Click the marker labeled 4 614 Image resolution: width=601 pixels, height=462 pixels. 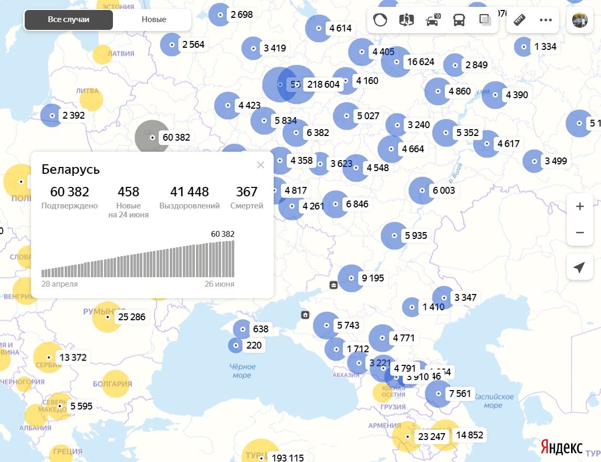tap(319, 28)
